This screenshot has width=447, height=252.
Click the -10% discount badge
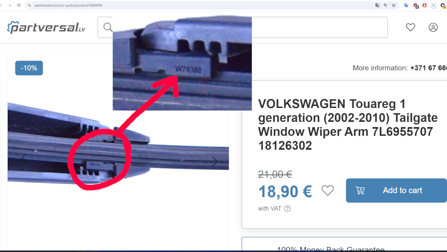(29, 68)
